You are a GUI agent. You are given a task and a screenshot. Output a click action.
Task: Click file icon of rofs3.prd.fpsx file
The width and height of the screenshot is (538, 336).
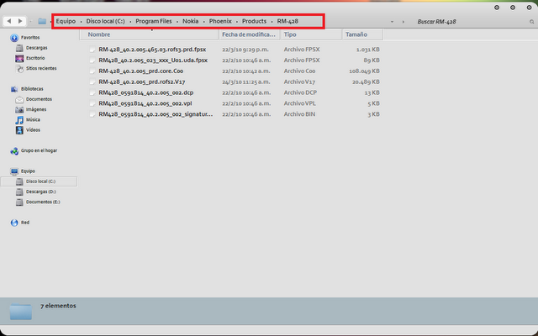92,50
